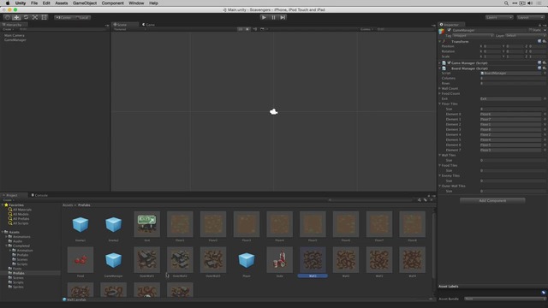Open the GameObject menu
Image resolution: width=548 pixels, height=308 pixels.
click(x=85, y=3)
